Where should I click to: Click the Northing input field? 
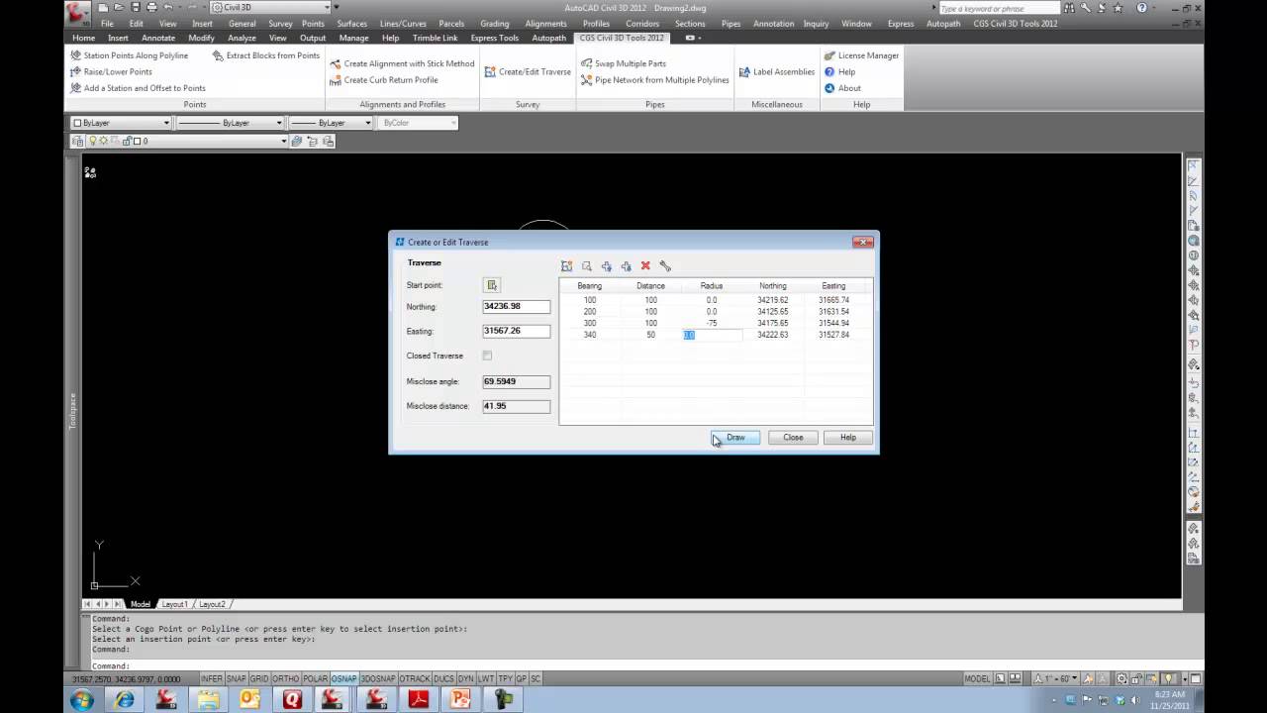(x=516, y=307)
